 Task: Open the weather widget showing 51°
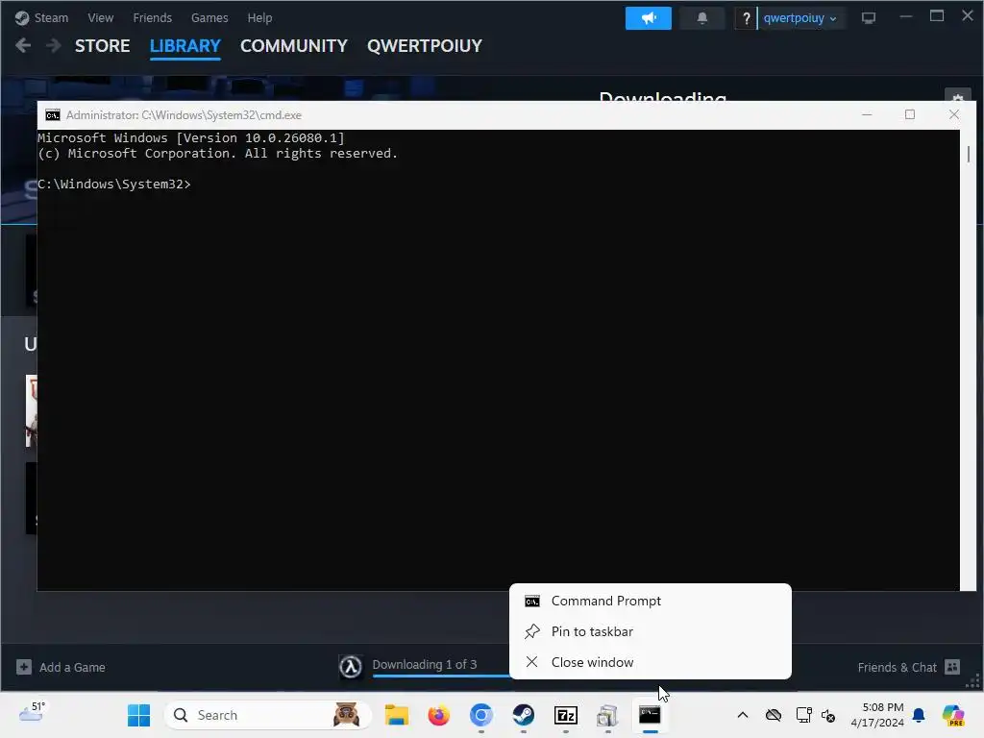pyautogui.click(x=32, y=713)
